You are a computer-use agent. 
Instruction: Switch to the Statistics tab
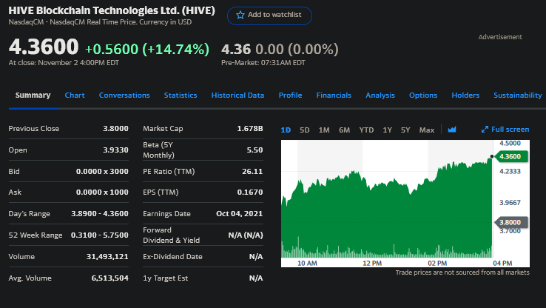click(x=181, y=95)
